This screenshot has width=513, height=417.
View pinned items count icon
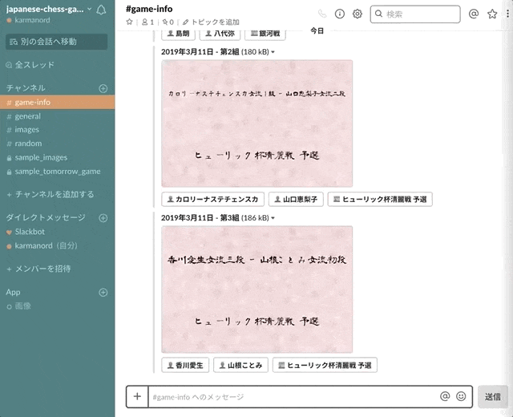[168, 22]
